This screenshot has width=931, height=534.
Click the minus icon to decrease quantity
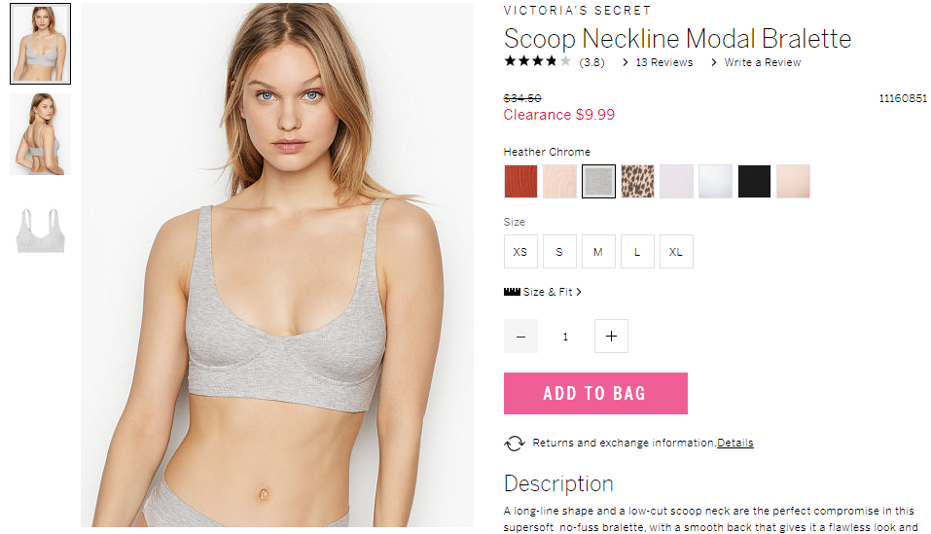[520, 337]
